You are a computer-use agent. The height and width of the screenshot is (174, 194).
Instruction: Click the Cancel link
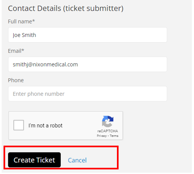click(77, 160)
